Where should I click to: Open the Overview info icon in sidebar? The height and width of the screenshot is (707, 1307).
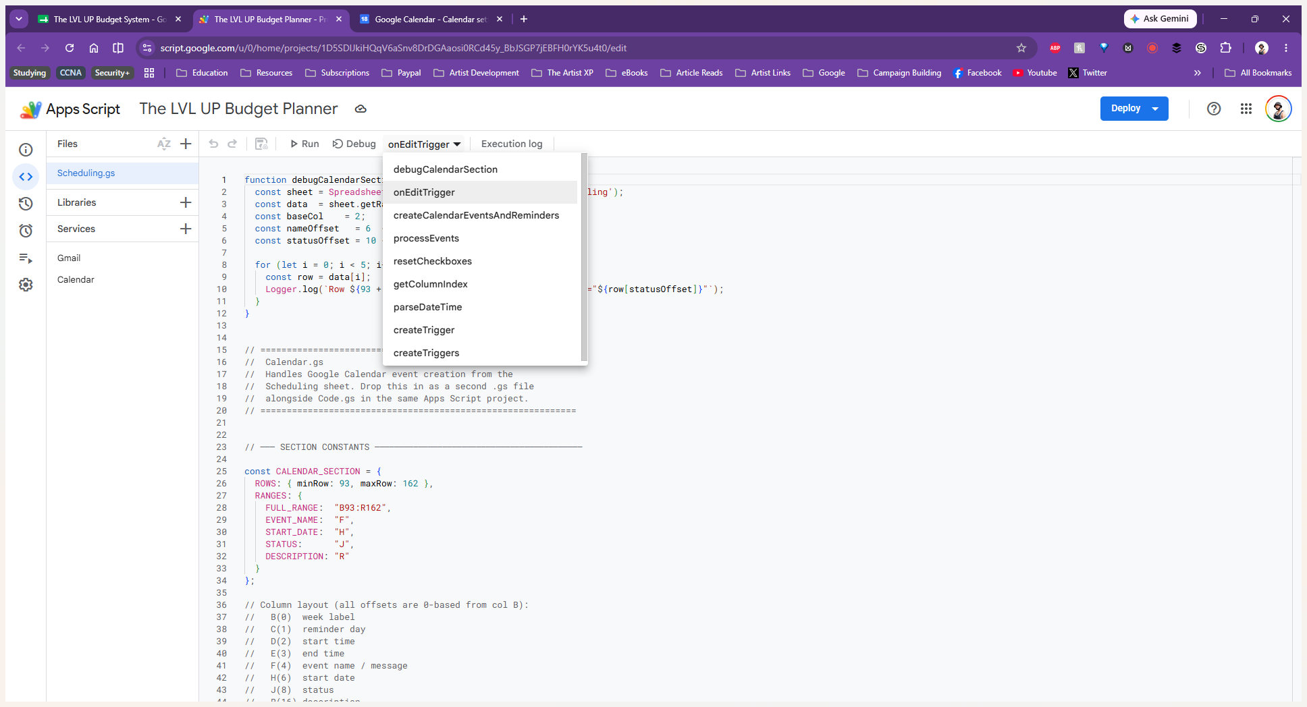click(26, 150)
